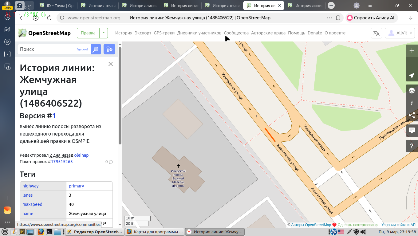The image size is (418, 236).
Task: Add a note to the map
Action: coord(412,130)
